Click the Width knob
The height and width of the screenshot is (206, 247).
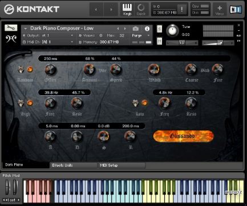(x=154, y=70)
